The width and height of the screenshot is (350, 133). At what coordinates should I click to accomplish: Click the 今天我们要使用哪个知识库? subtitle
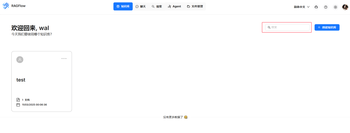click(x=31, y=34)
